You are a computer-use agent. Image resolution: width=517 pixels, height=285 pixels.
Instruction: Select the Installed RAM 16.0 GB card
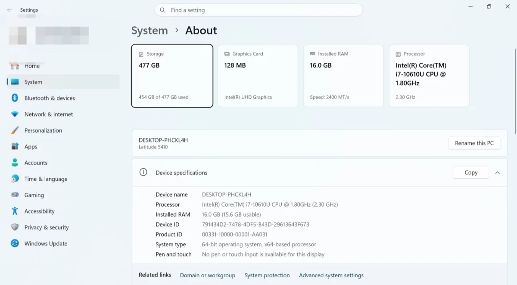tap(343, 76)
